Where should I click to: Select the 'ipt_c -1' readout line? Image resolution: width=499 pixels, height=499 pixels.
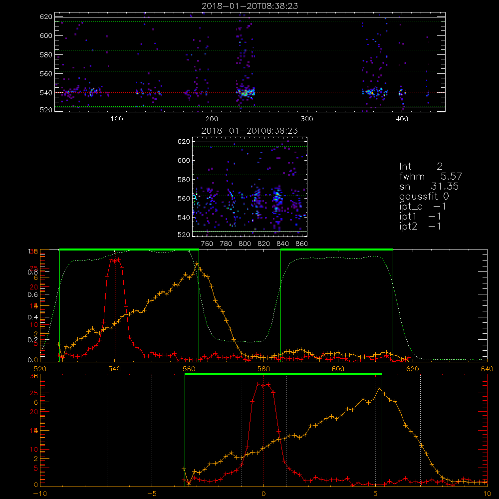[x=423, y=207]
